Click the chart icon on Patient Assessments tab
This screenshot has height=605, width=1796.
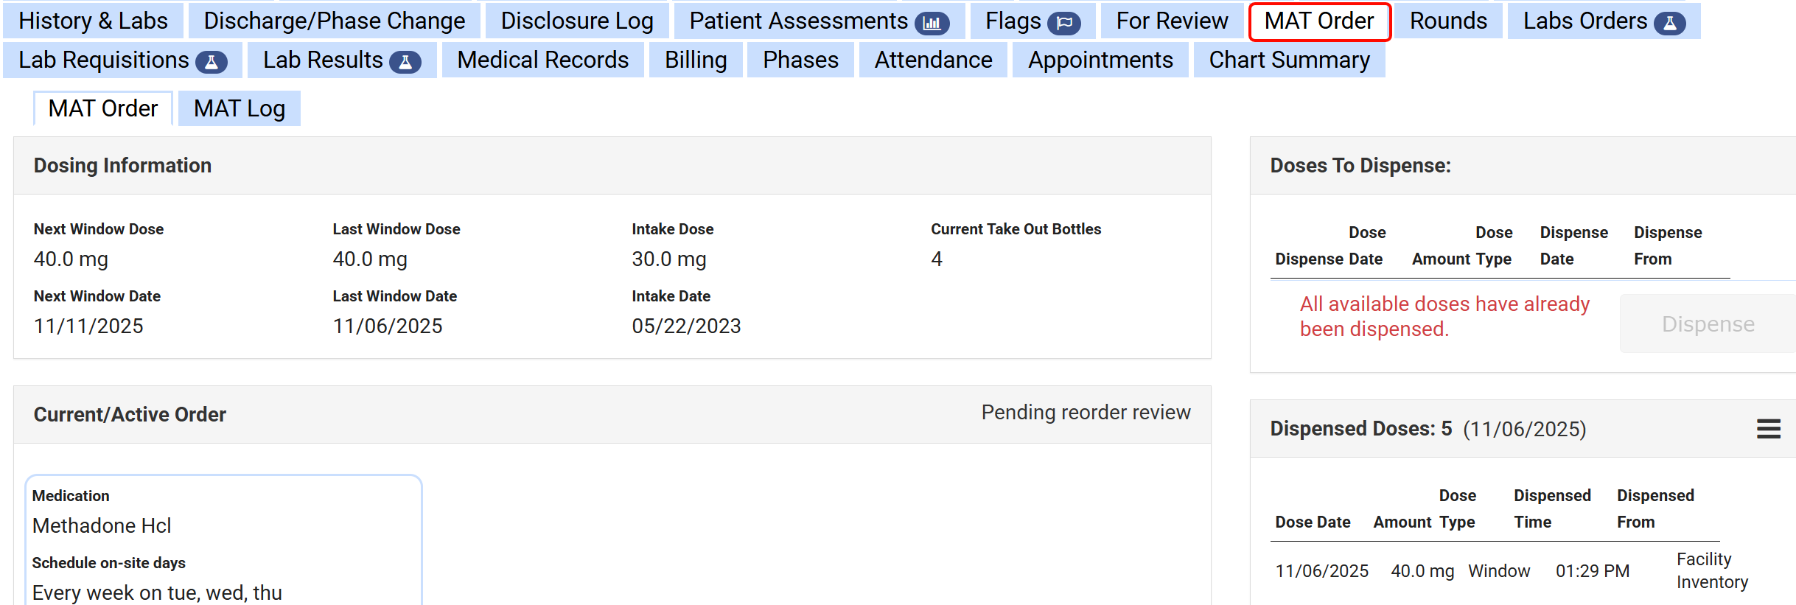point(932,23)
